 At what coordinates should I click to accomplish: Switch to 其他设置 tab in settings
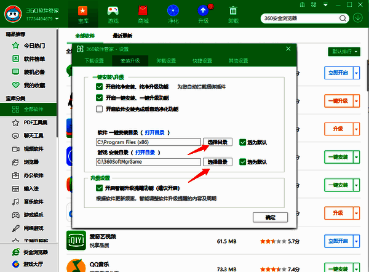pos(239,61)
